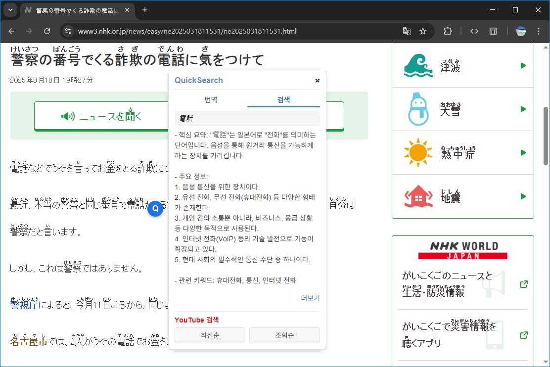Click the 電話 search input field
The height and width of the screenshot is (367, 550).
[x=247, y=119]
